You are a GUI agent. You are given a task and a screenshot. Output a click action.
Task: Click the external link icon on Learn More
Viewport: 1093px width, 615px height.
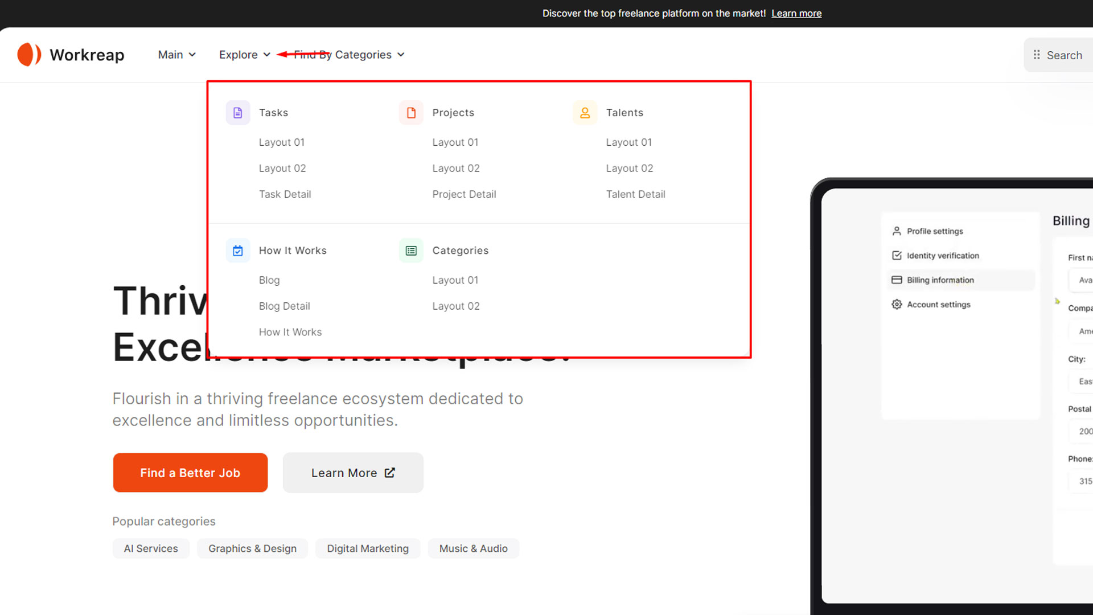coord(390,473)
